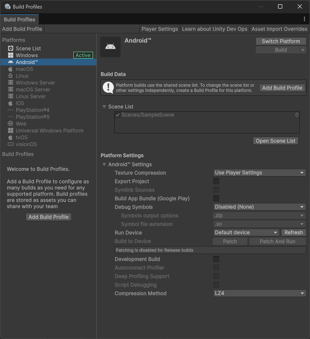Click the visionOS platform icon
The height and width of the screenshot is (339, 310).
11,144
